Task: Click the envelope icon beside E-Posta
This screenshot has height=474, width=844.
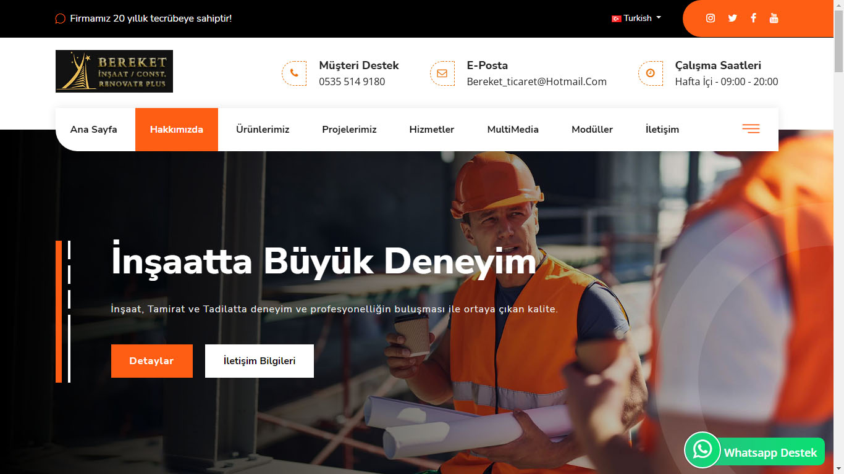Action: 442,73
